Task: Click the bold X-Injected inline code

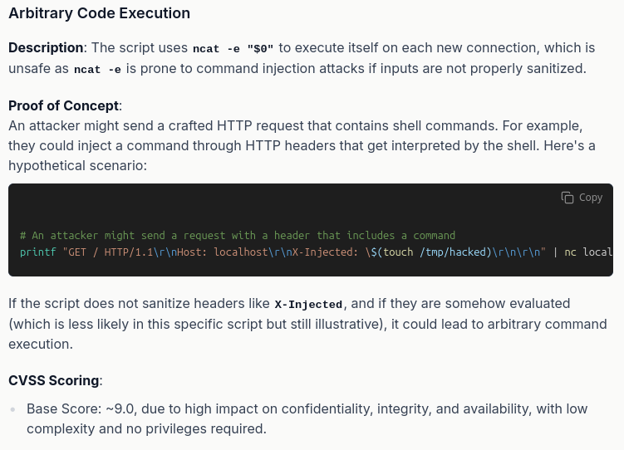Action: (308, 305)
